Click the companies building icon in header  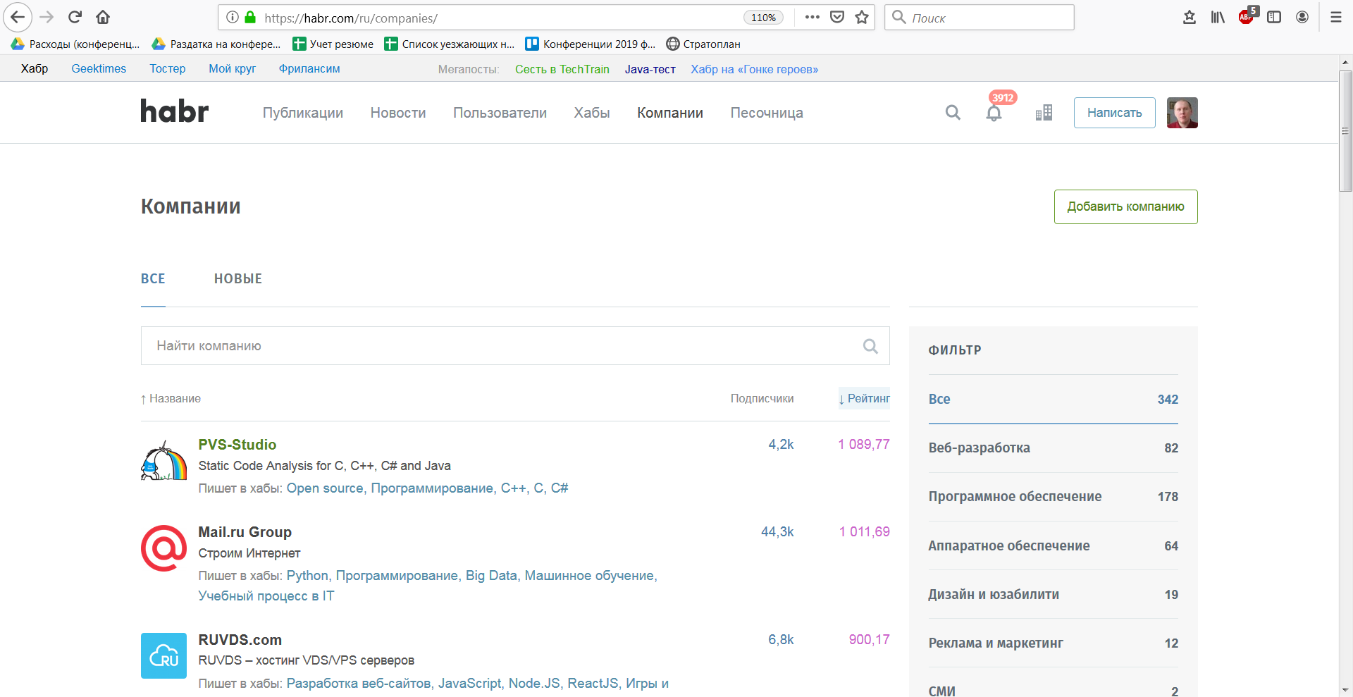tap(1044, 113)
